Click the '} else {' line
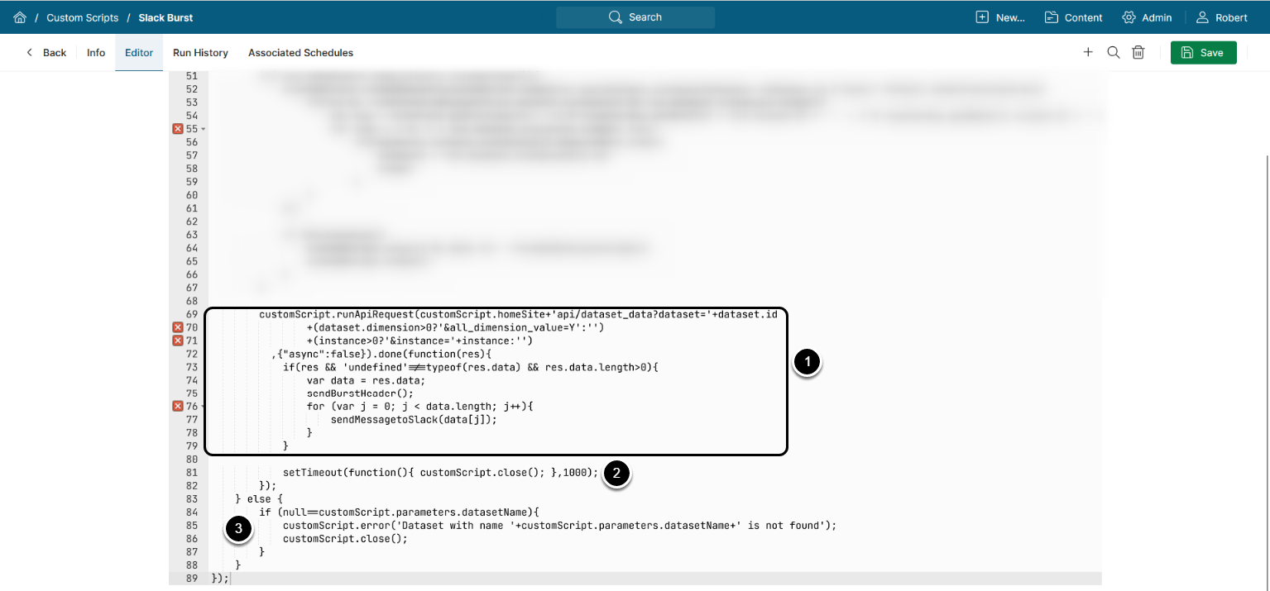Viewport: 1270px width, 591px height. 259,499
